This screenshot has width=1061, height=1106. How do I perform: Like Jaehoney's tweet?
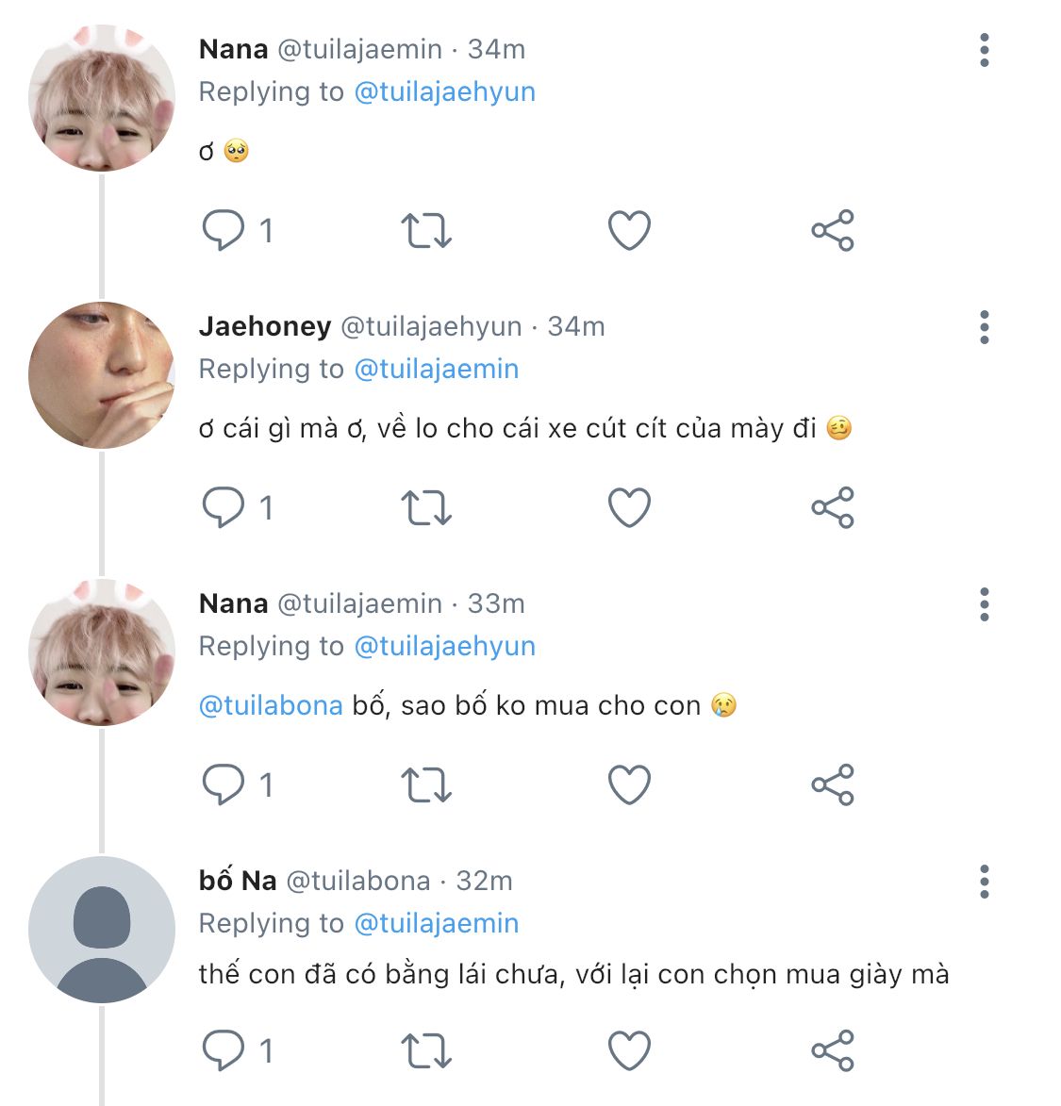629,507
